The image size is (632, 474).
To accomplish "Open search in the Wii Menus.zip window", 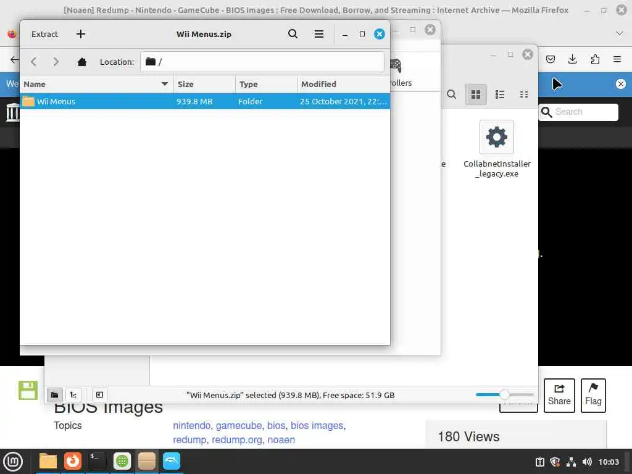I will point(293,34).
